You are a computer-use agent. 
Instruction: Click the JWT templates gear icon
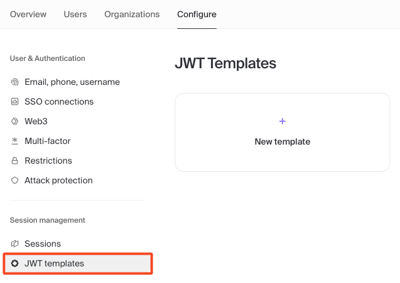[x=15, y=263]
